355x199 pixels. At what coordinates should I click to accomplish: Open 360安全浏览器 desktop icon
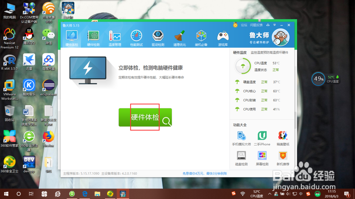point(29,141)
